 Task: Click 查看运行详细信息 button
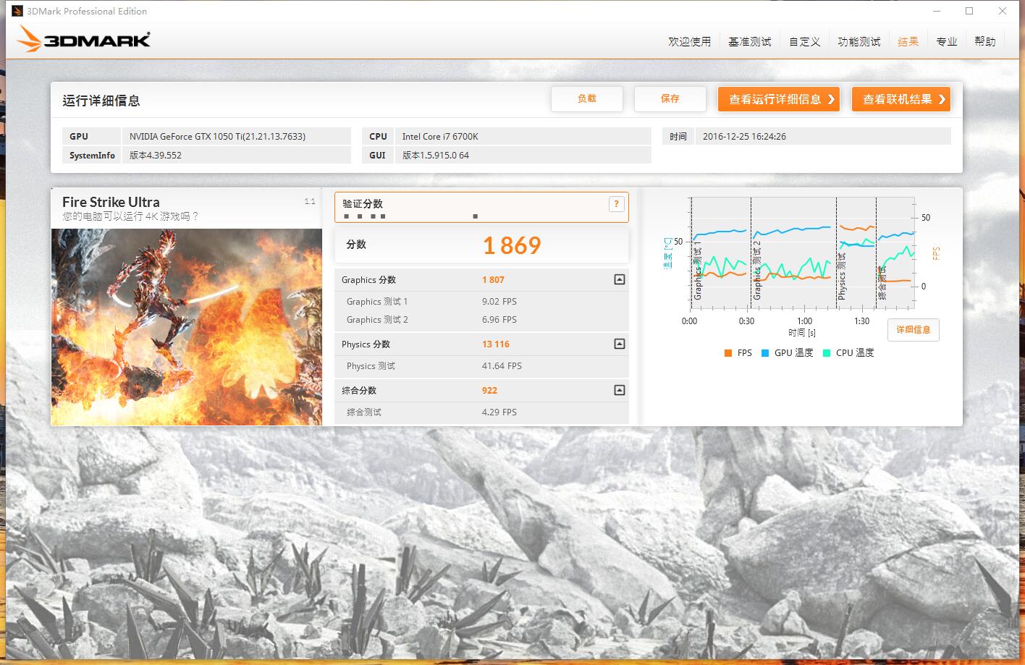[x=778, y=99]
